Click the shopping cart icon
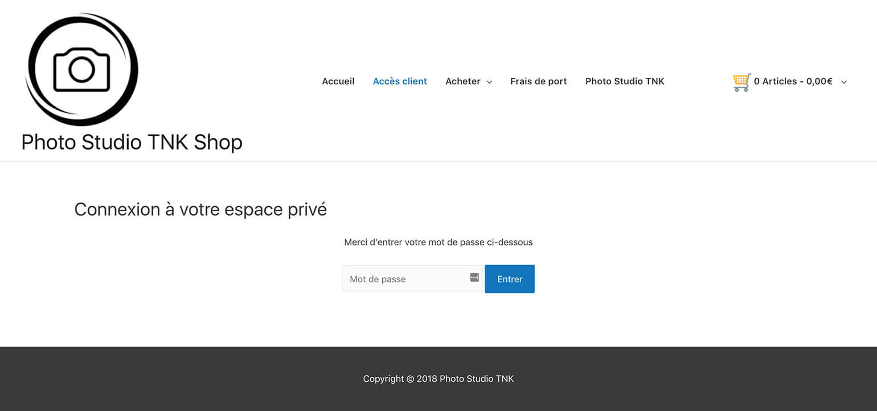The image size is (877, 411). coord(741,82)
